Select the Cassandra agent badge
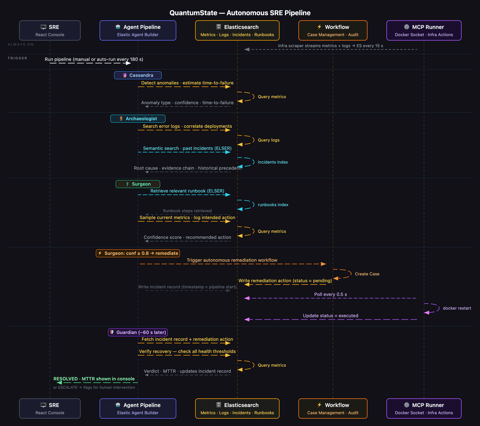 click(138, 75)
